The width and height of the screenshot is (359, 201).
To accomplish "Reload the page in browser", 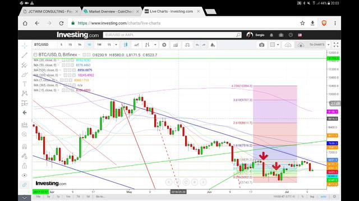I will coord(61,23).
